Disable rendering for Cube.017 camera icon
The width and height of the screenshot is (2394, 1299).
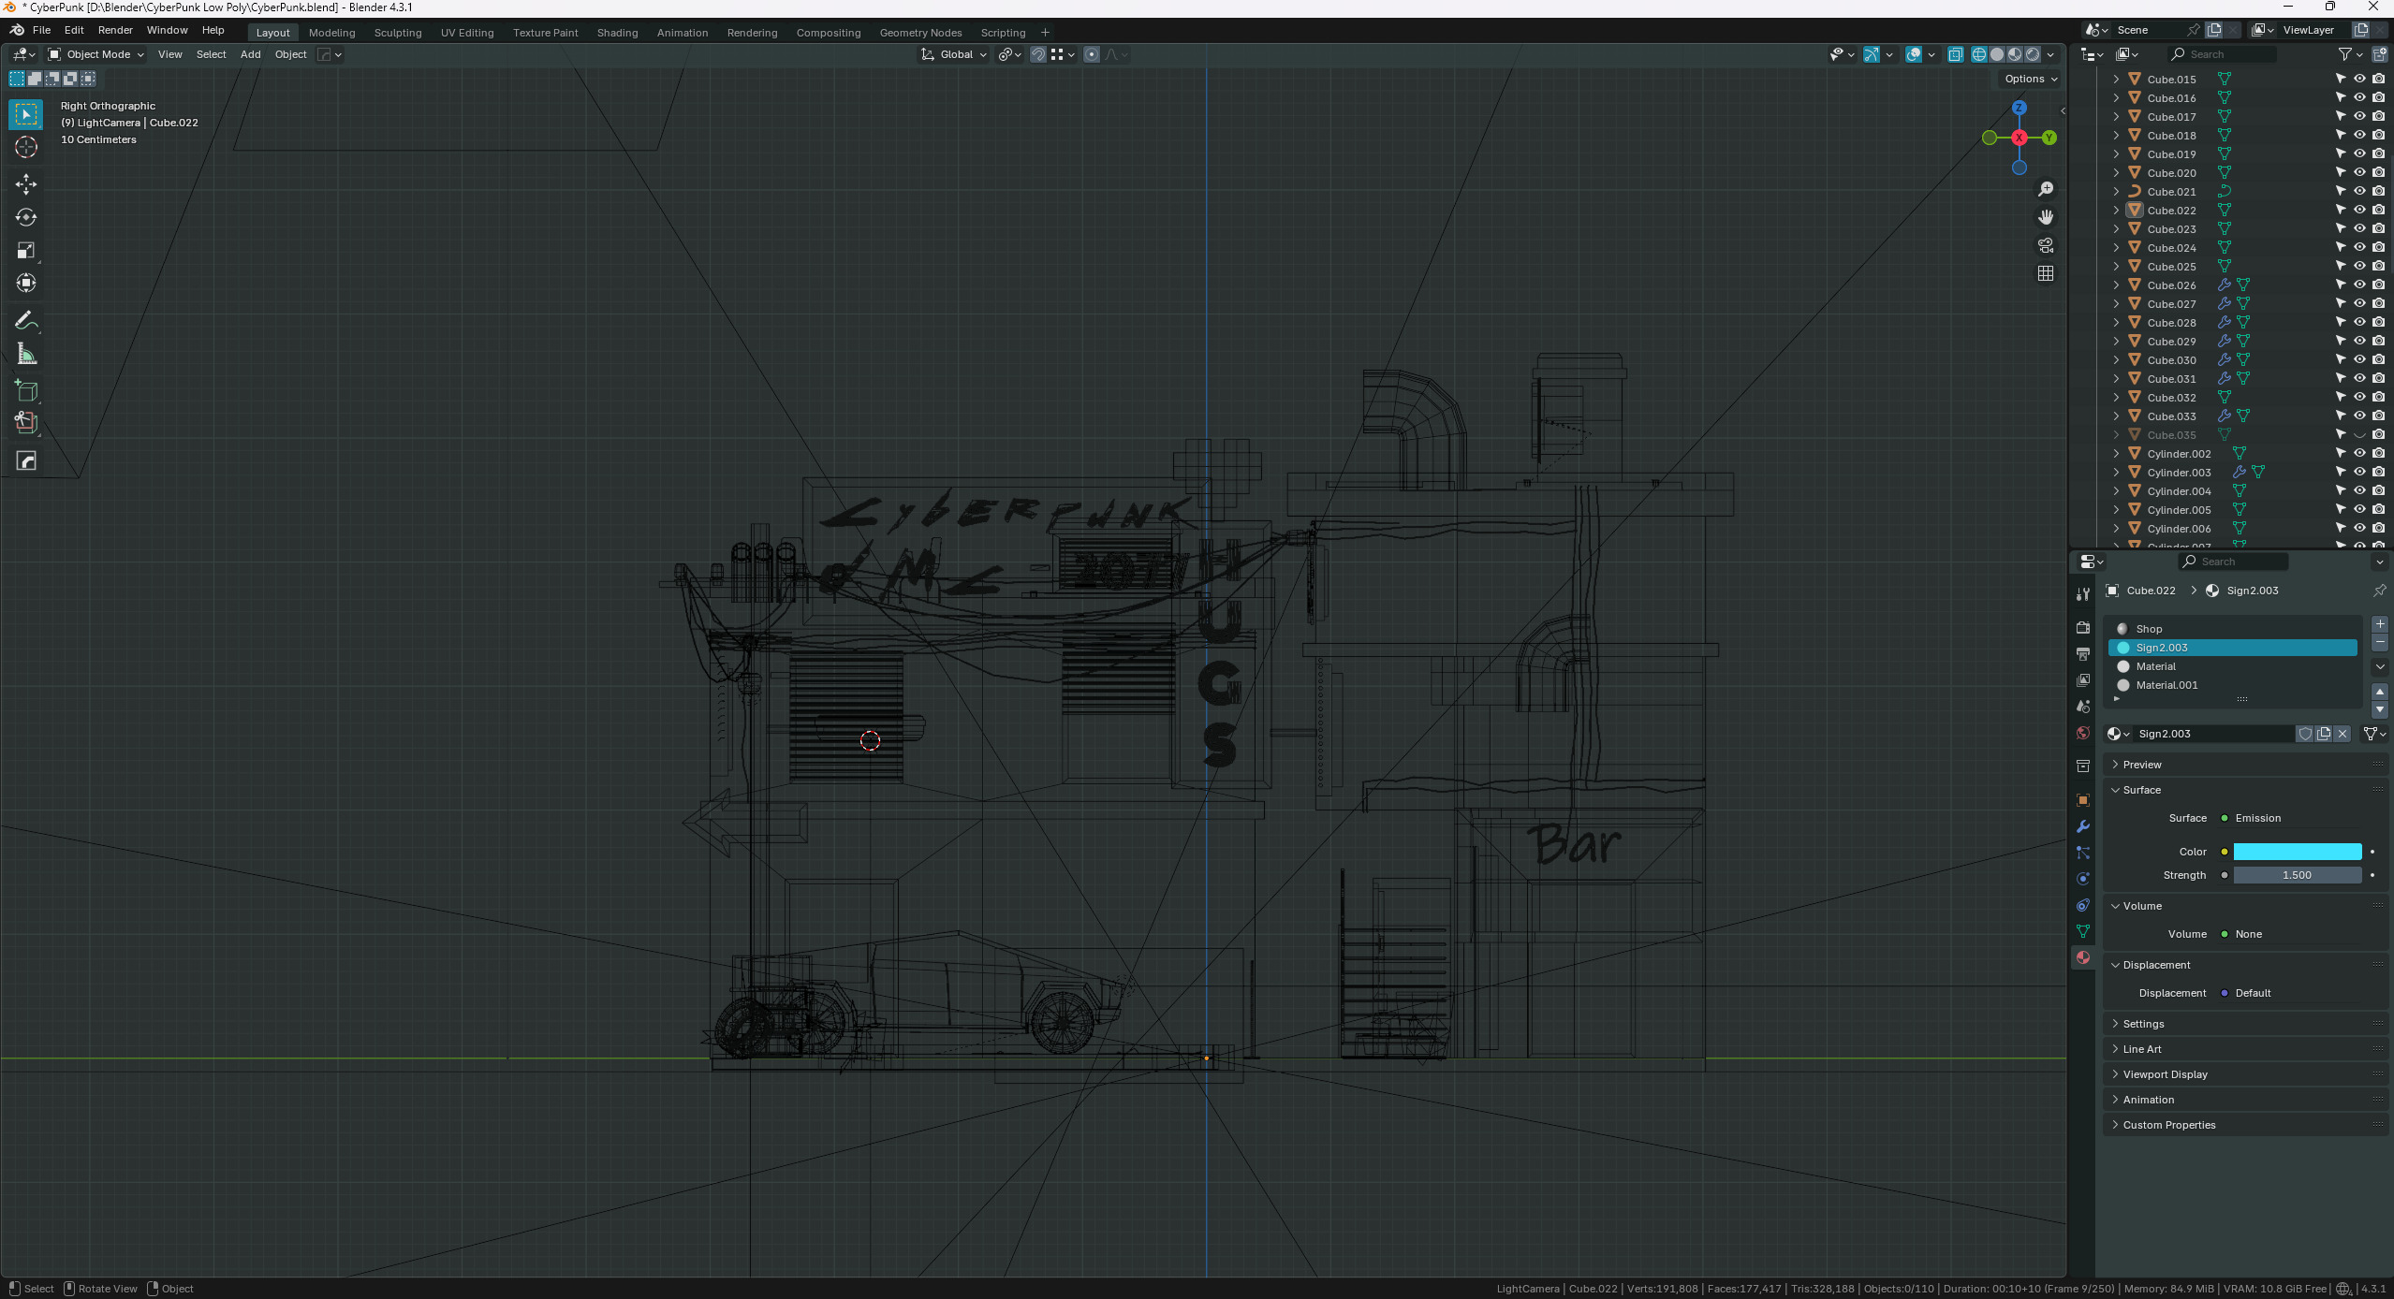coord(2378,116)
